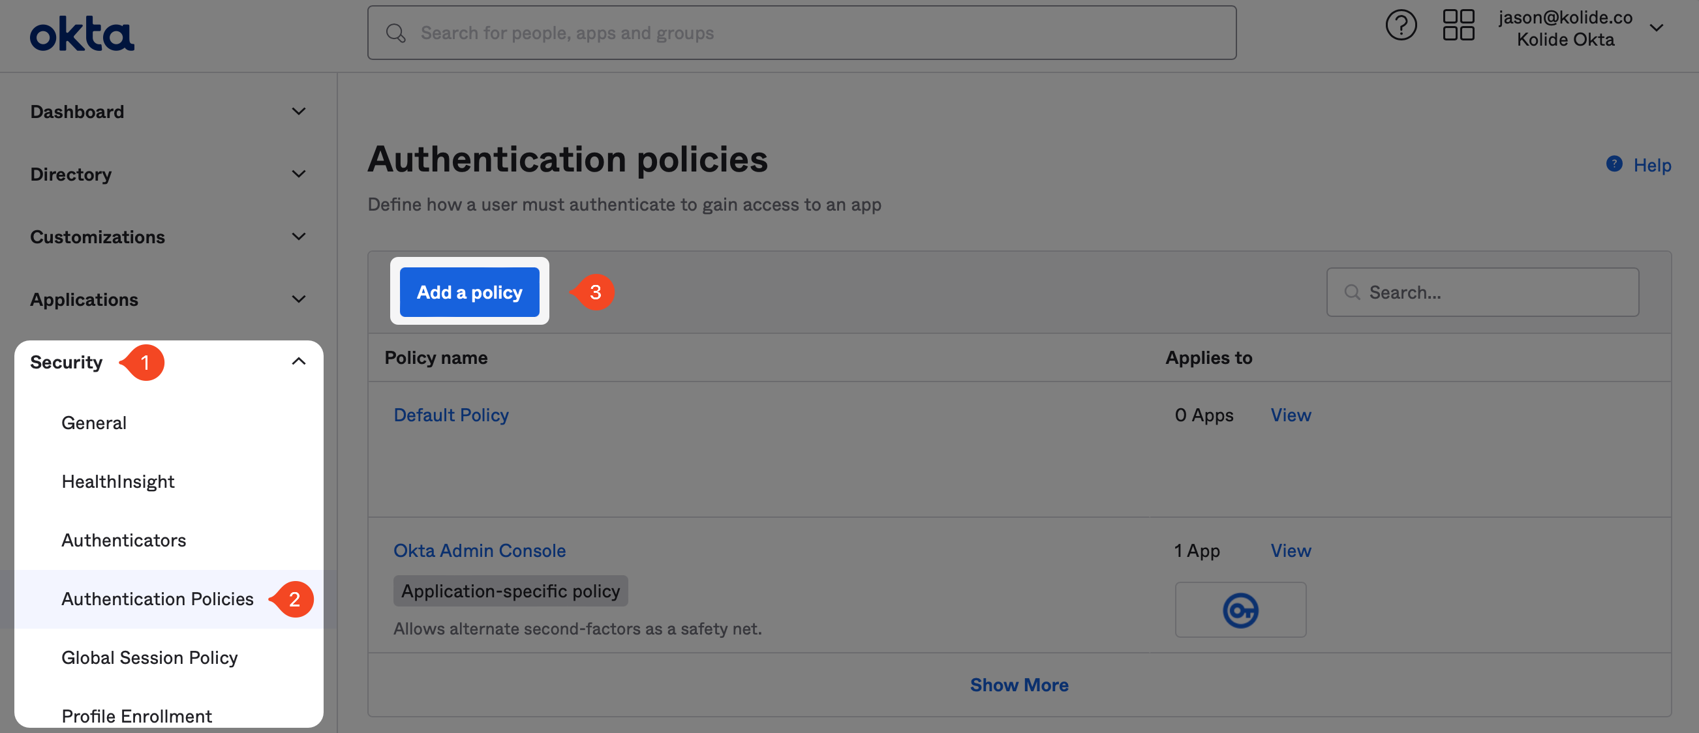Expand the Customizations menu chevron
This screenshot has width=1699, height=733.
[x=299, y=237]
